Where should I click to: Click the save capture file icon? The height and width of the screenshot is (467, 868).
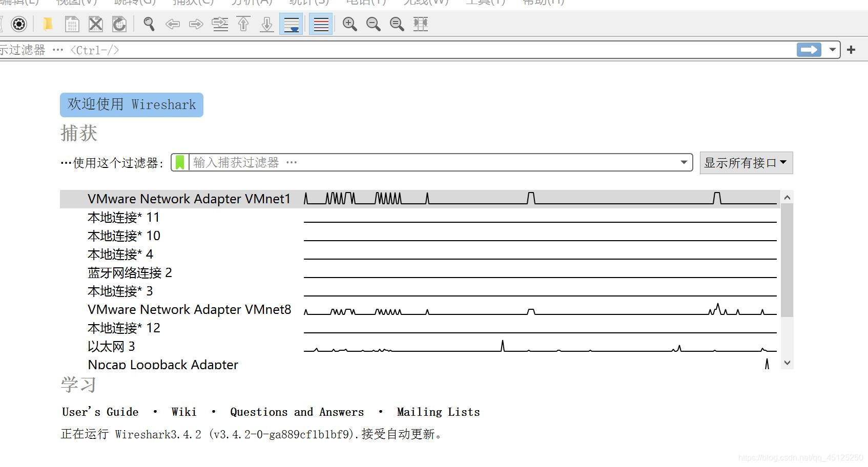pos(72,24)
